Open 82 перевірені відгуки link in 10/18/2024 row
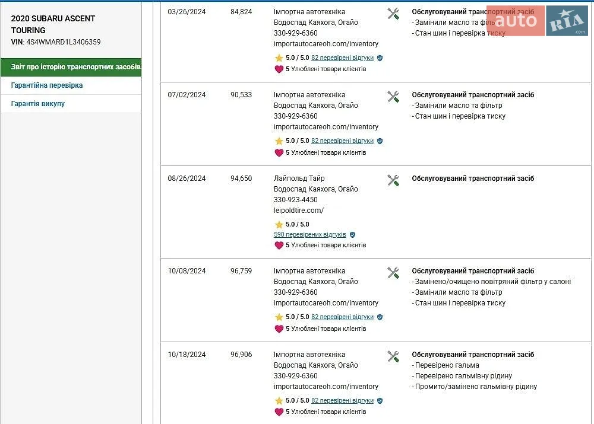 tap(343, 400)
